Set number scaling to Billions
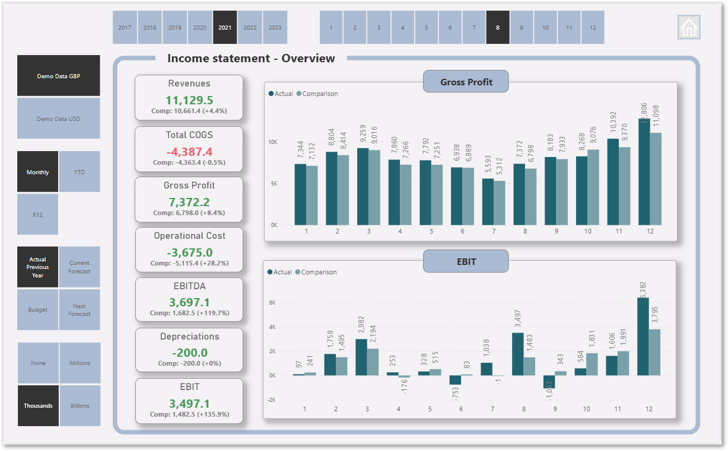728x451 pixels. [x=80, y=405]
